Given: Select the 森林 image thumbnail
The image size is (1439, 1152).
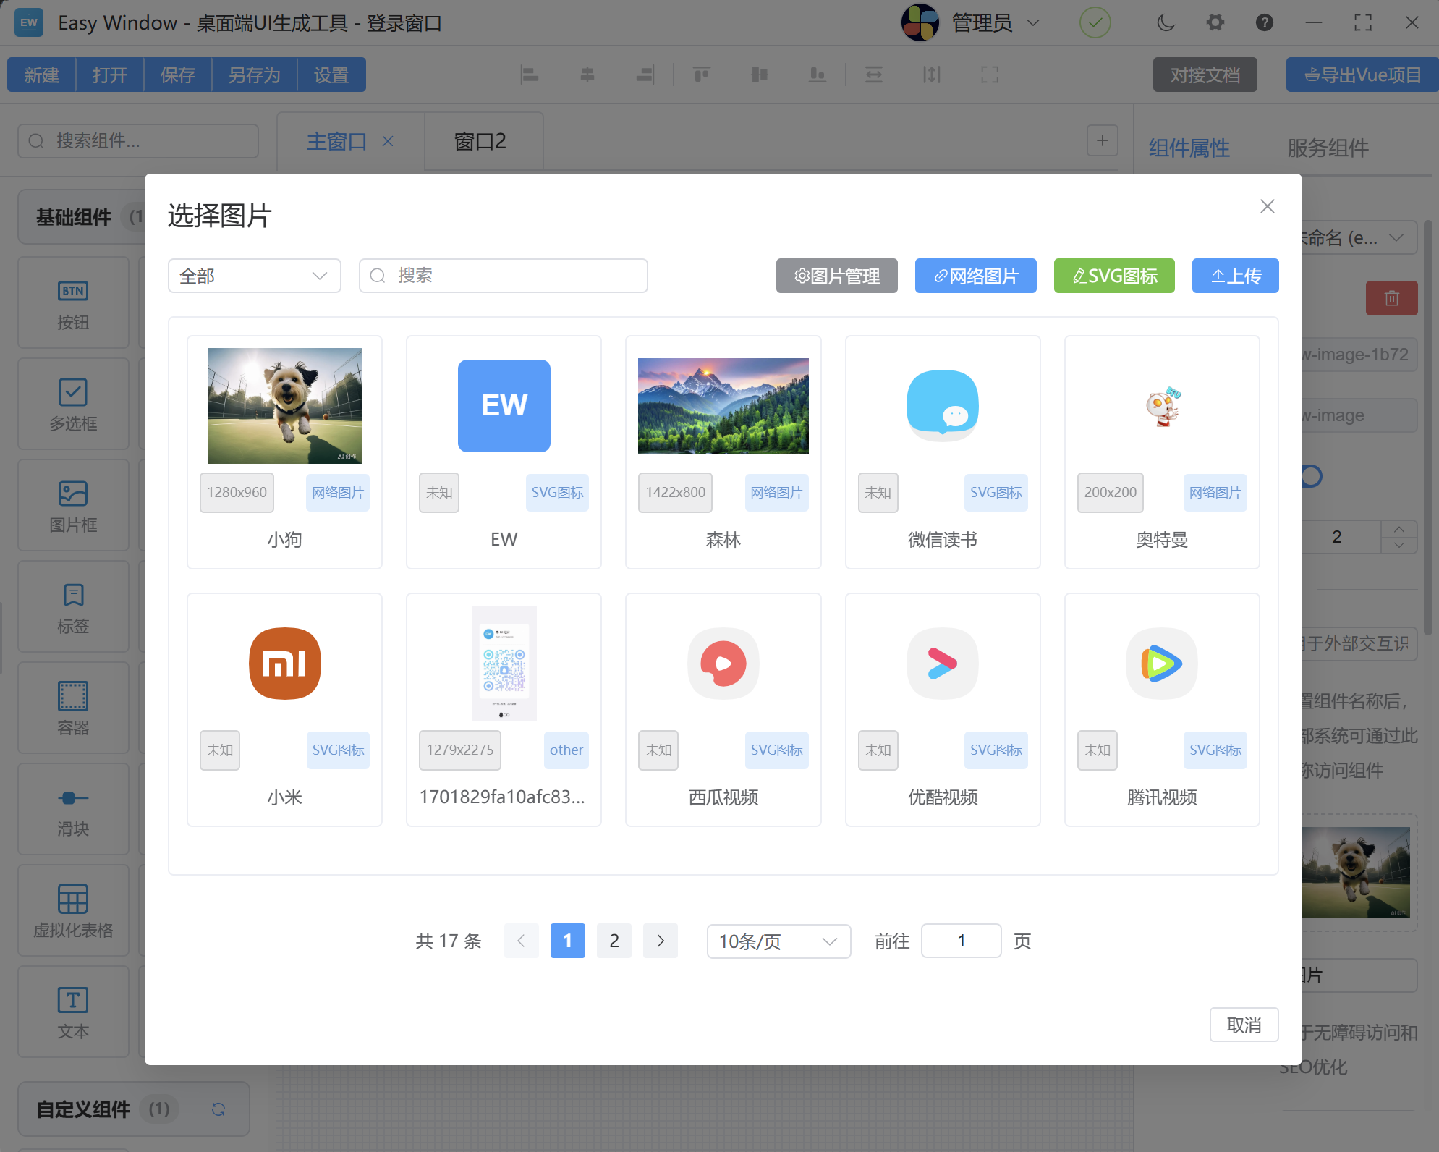Looking at the screenshot, I should pos(723,405).
